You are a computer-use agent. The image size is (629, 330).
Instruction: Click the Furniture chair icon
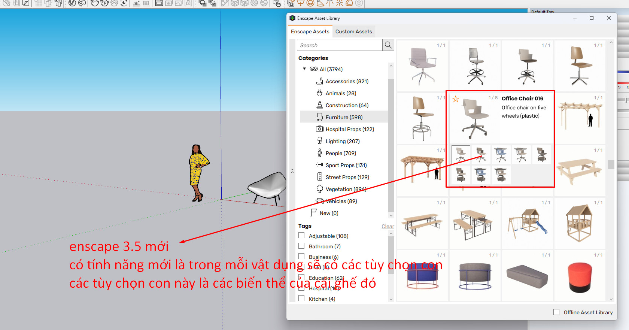[319, 117]
